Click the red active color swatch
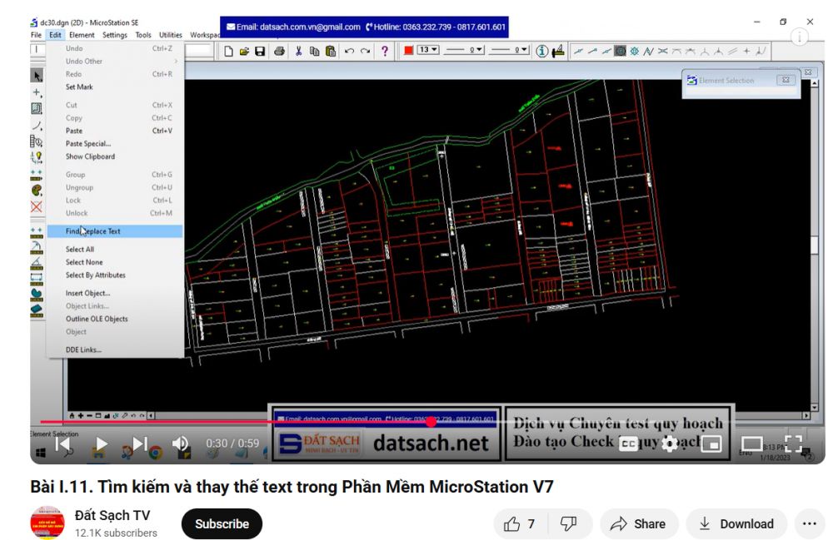 (409, 51)
